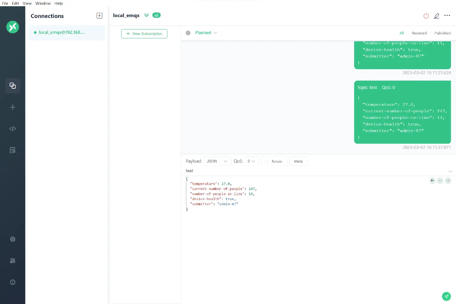The width and height of the screenshot is (456, 304).
Task: Enable the Retain flag
Action: click(274, 161)
